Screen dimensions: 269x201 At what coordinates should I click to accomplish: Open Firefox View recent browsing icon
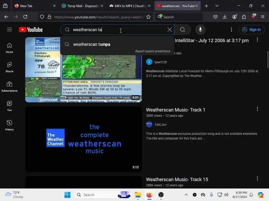click(x=5, y=6)
